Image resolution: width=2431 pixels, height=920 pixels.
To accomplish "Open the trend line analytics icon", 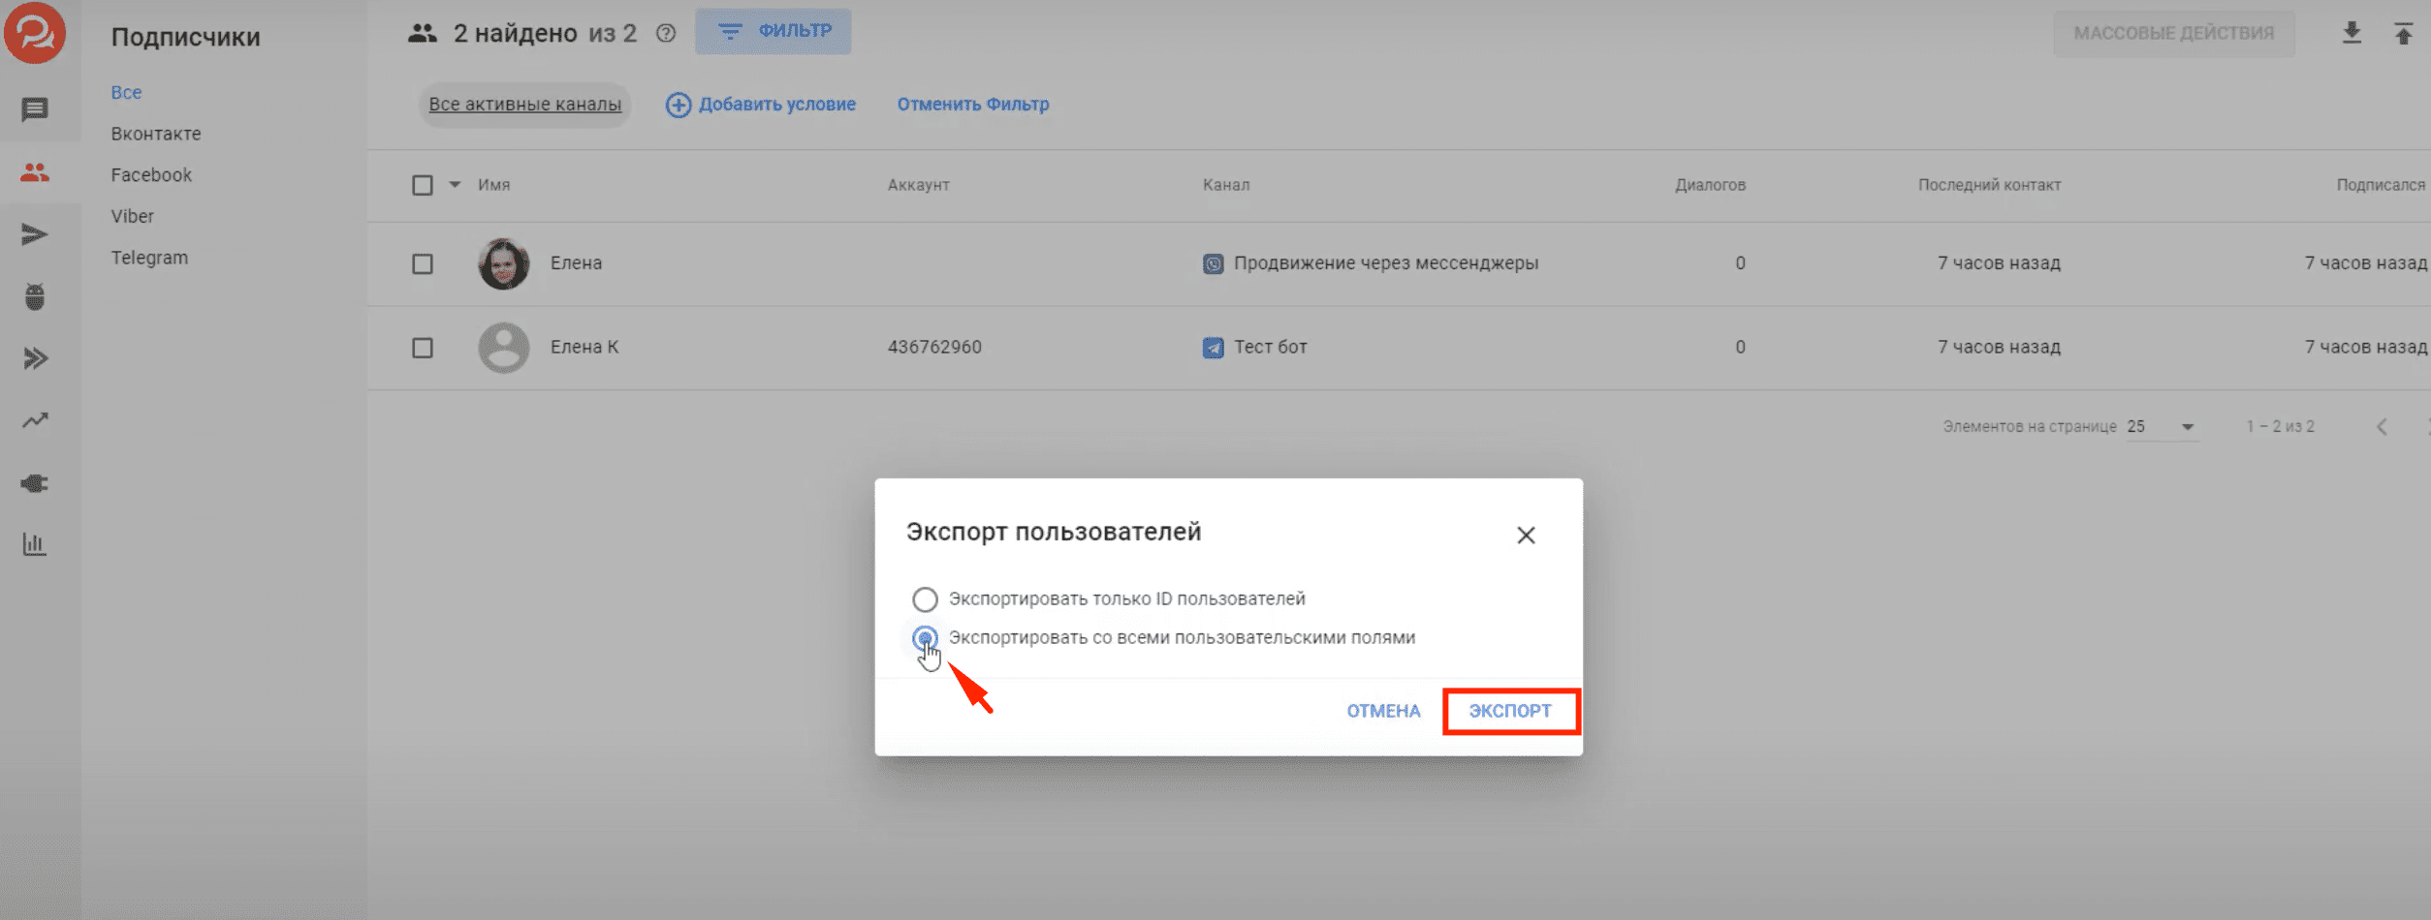I will [35, 420].
